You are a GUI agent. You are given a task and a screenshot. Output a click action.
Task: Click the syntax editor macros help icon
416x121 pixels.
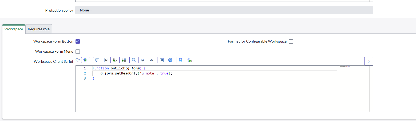click(78, 60)
